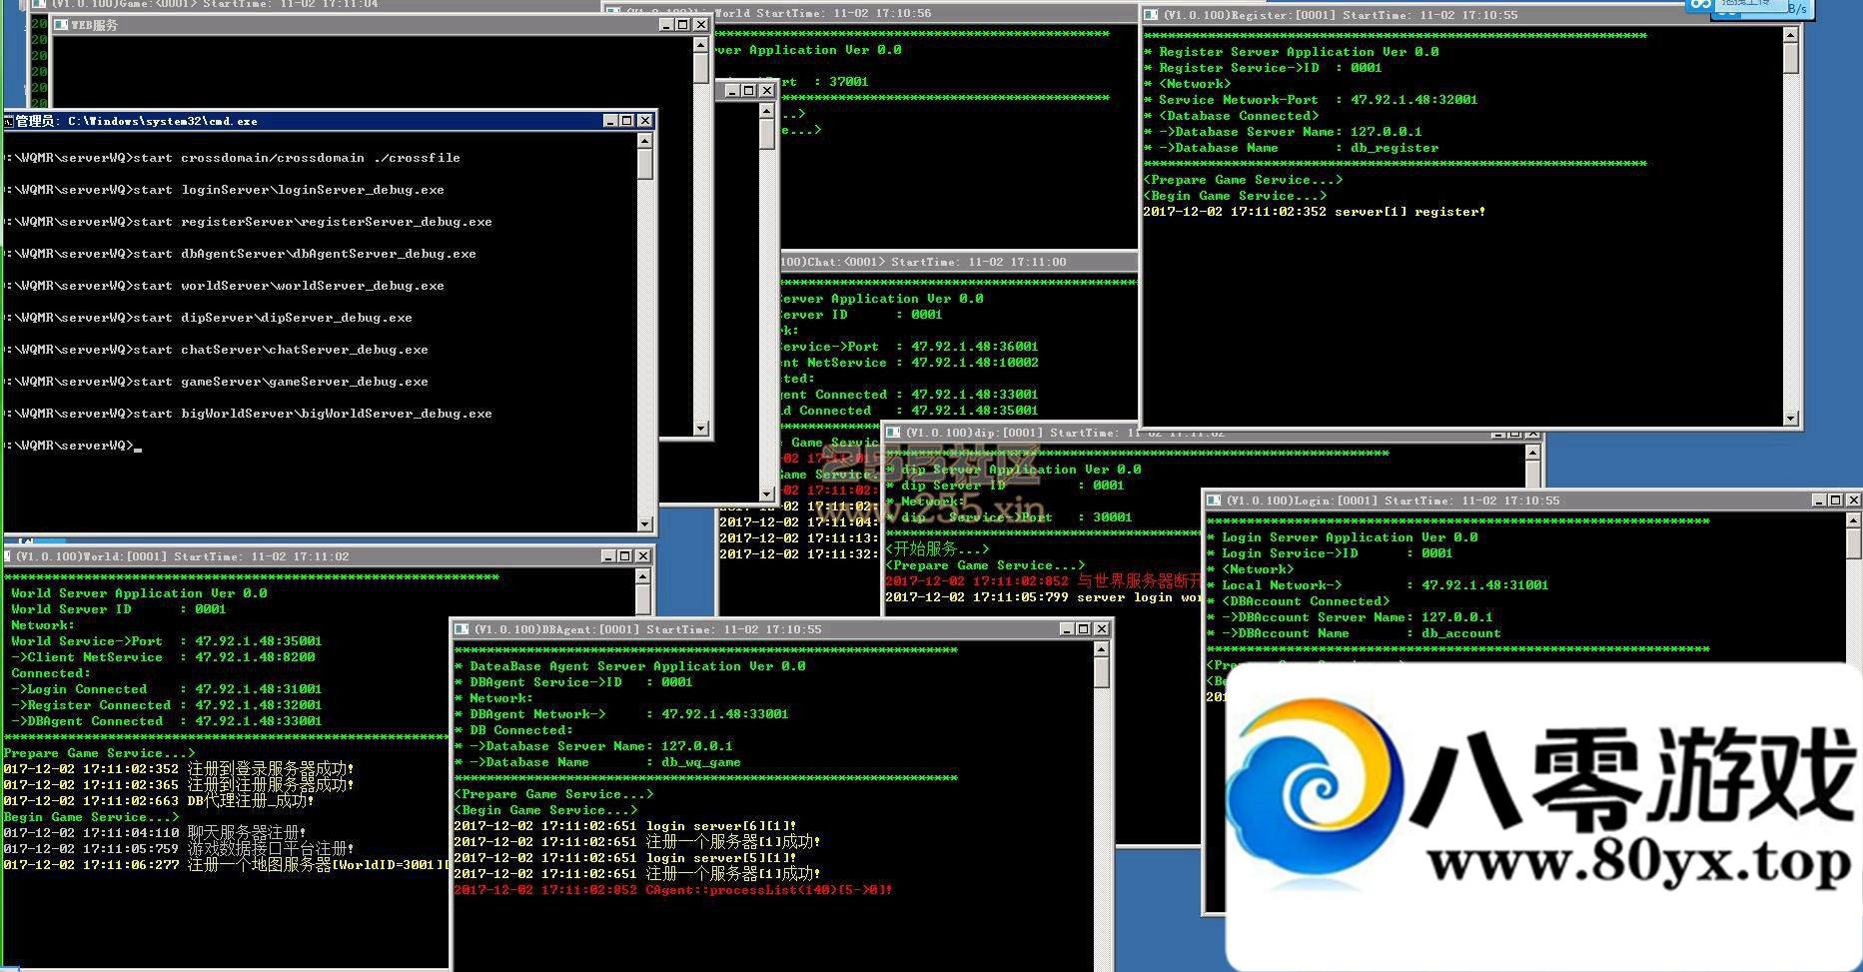The width and height of the screenshot is (1863, 972).
Task: Click 'World Service->Port : 47.92.1.48:35001' line
Action: [166, 641]
